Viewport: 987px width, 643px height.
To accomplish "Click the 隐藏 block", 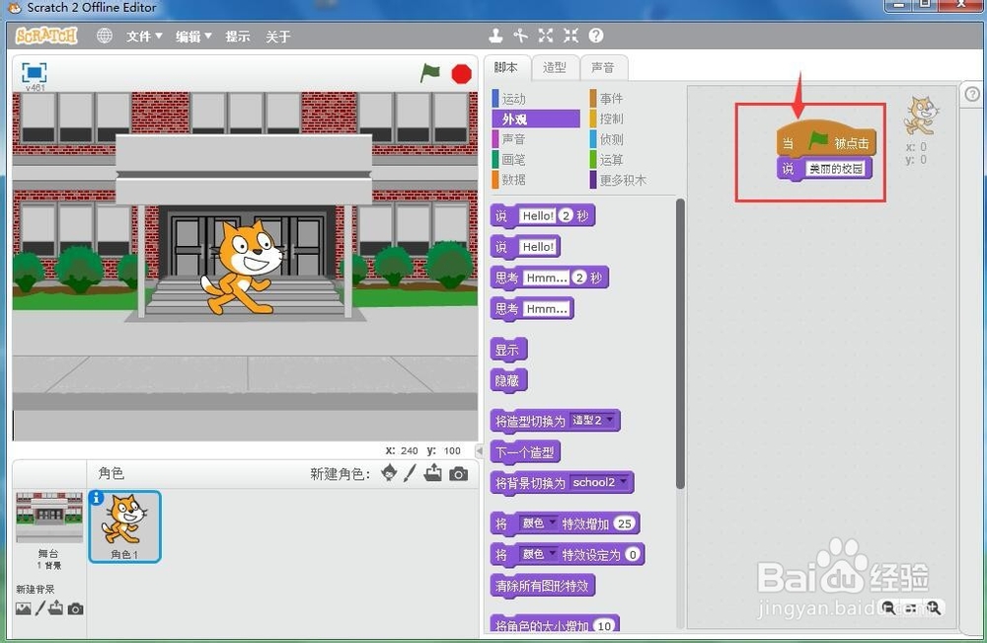I will click(x=508, y=381).
